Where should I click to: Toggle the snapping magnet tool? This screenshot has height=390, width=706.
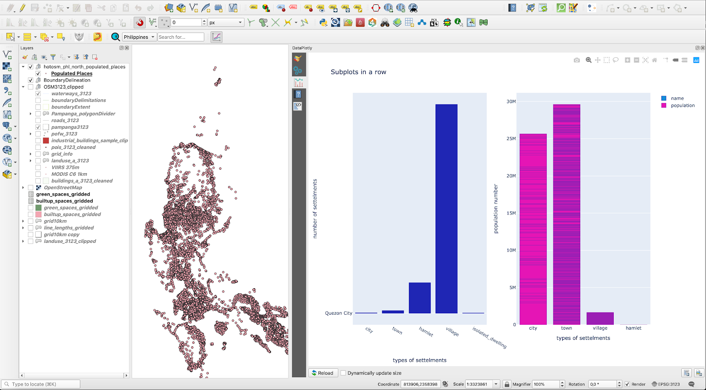tap(140, 22)
